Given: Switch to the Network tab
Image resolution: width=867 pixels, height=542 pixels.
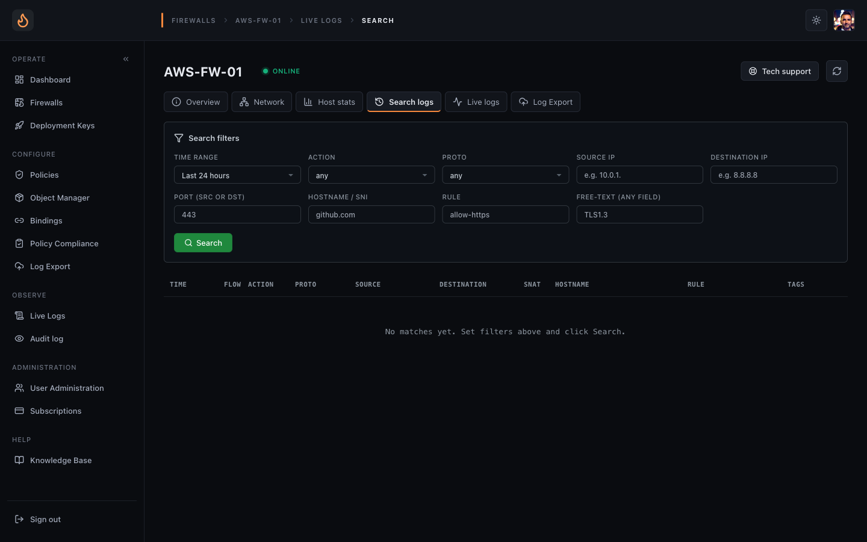Looking at the screenshot, I should (261, 102).
